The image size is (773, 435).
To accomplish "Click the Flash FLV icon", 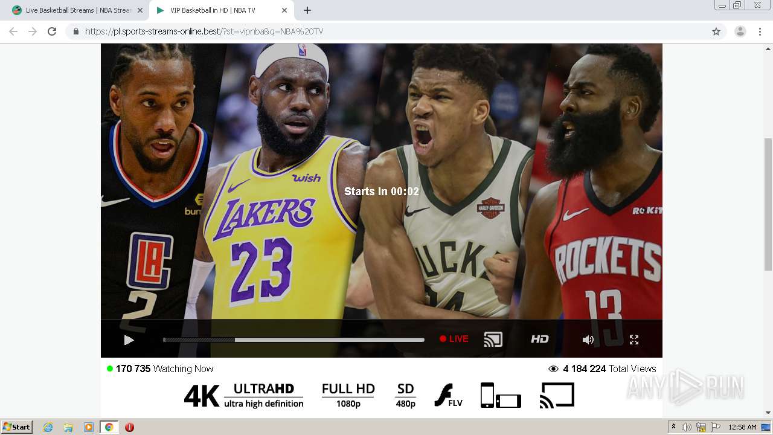I will 448,396.
